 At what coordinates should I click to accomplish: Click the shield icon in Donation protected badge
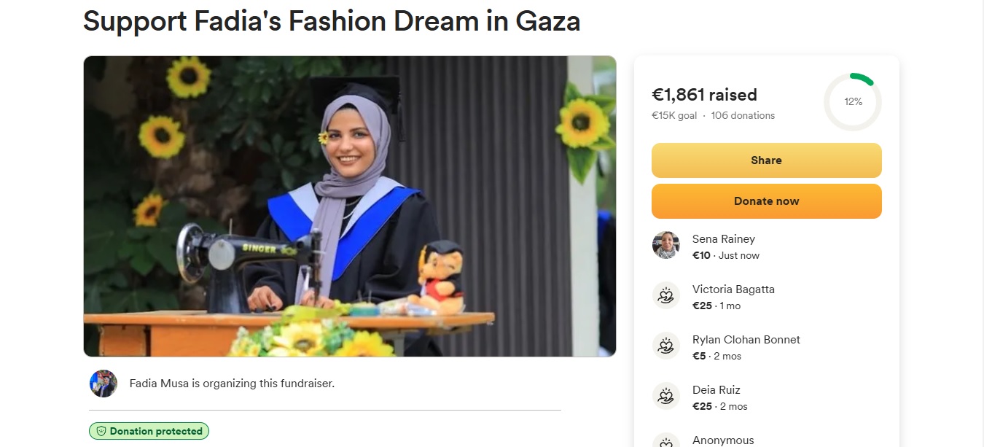(x=101, y=432)
